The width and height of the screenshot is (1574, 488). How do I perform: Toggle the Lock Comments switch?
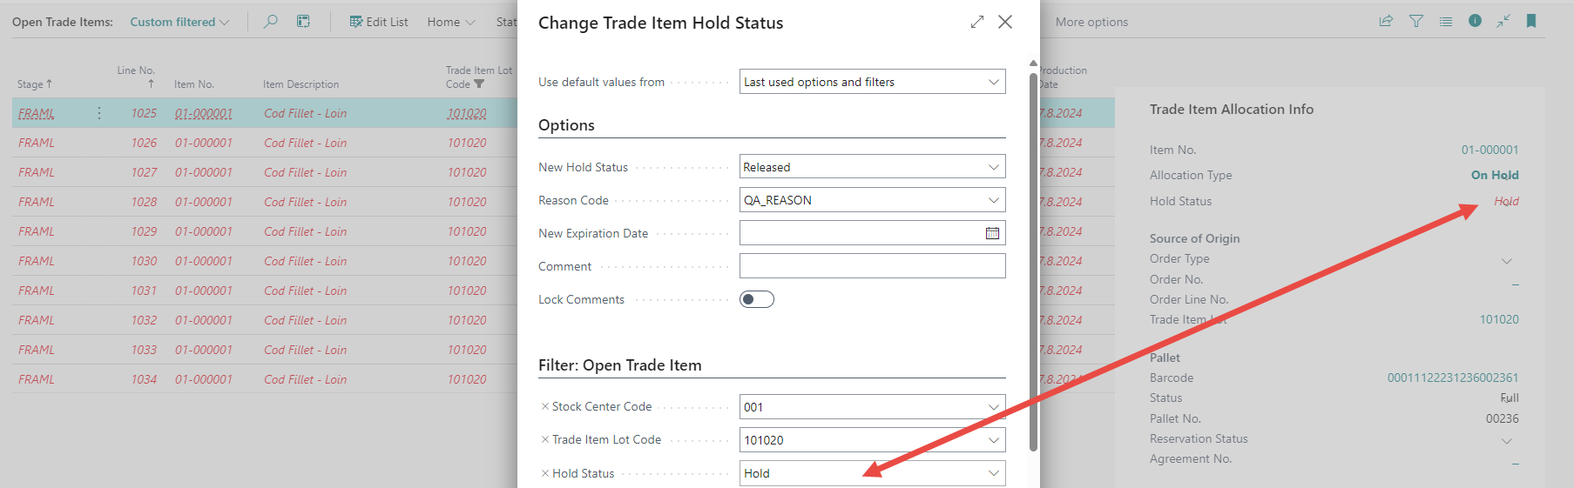tap(756, 299)
